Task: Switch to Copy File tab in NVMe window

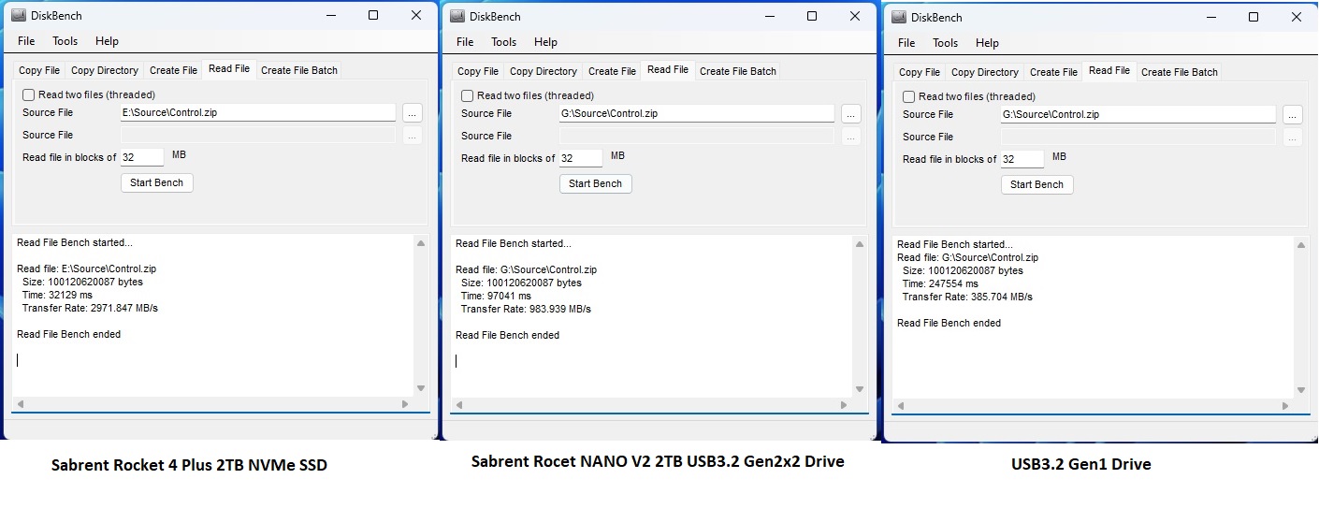Action: [x=39, y=70]
